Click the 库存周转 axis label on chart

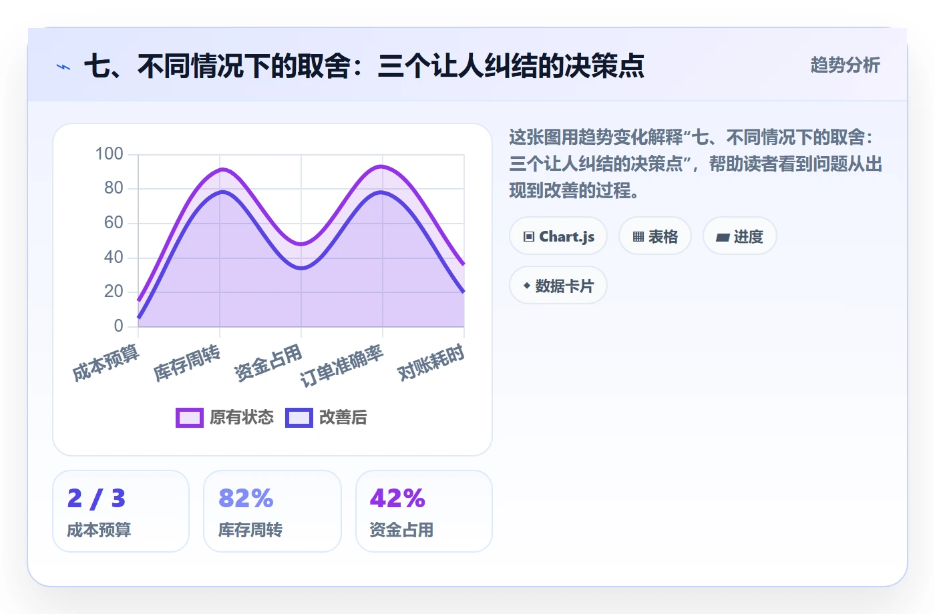point(187,363)
